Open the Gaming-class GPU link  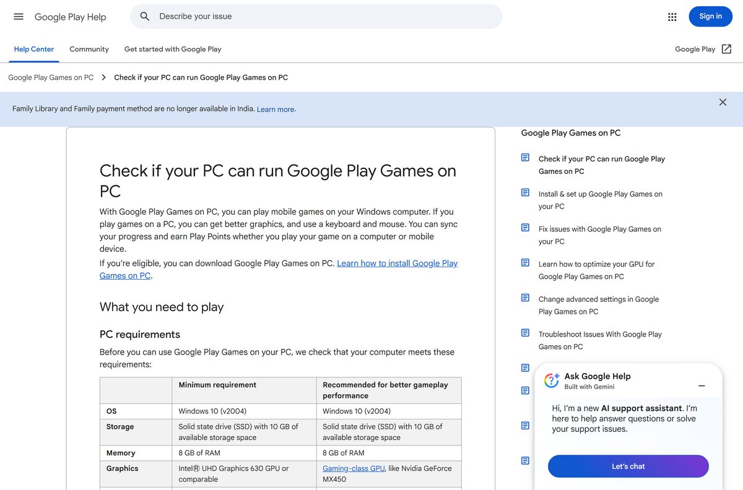coord(354,468)
